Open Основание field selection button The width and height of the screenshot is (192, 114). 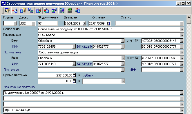pyautogui.click(x=182, y=29)
